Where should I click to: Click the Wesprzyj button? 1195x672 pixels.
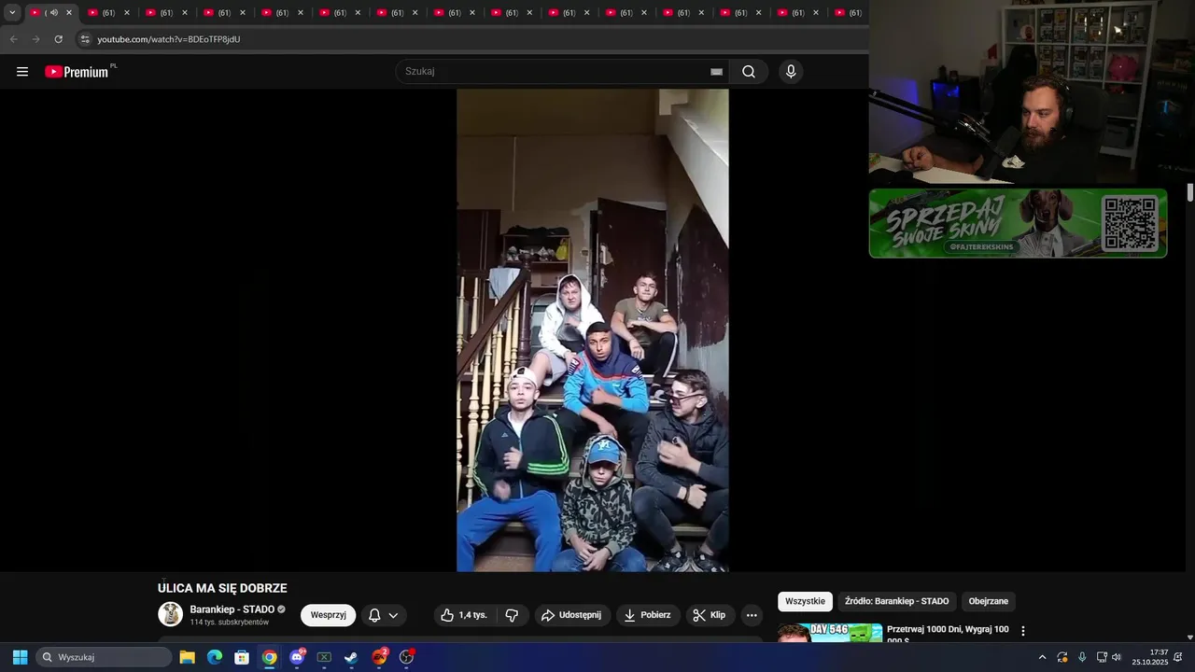point(328,615)
